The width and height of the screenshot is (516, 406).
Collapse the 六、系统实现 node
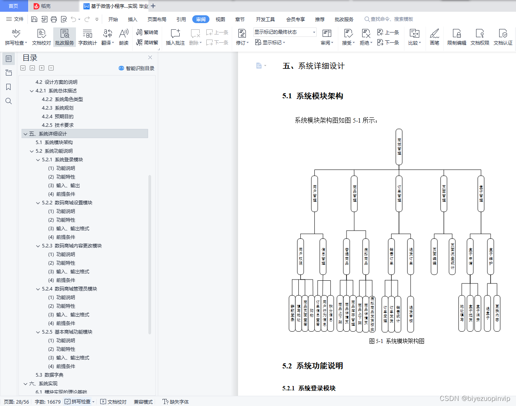coord(25,384)
